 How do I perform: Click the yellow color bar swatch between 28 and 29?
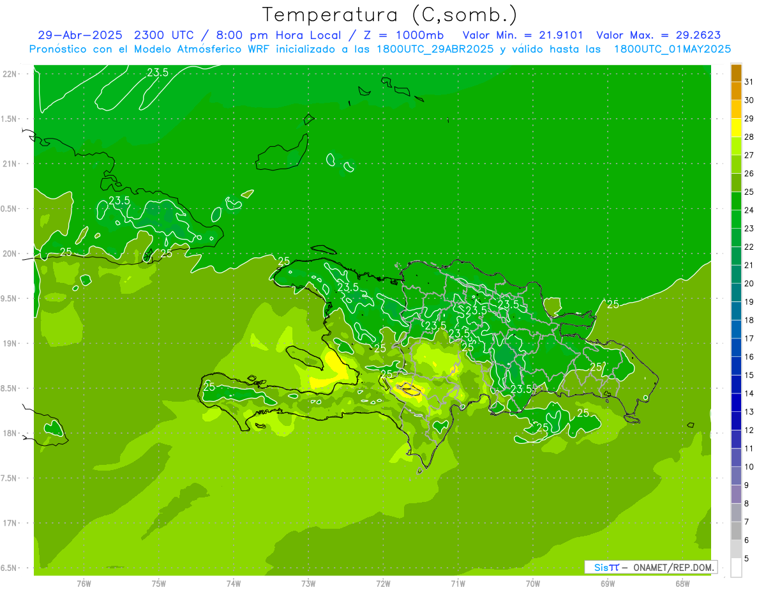pyautogui.click(x=736, y=128)
